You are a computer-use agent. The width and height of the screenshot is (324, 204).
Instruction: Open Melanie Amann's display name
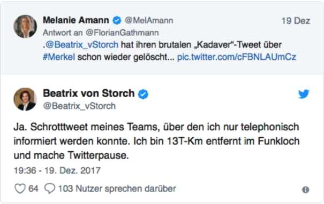point(76,20)
